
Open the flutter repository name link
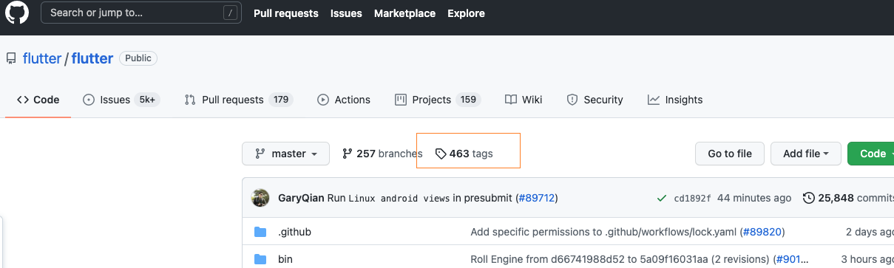(x=92, y=58)
